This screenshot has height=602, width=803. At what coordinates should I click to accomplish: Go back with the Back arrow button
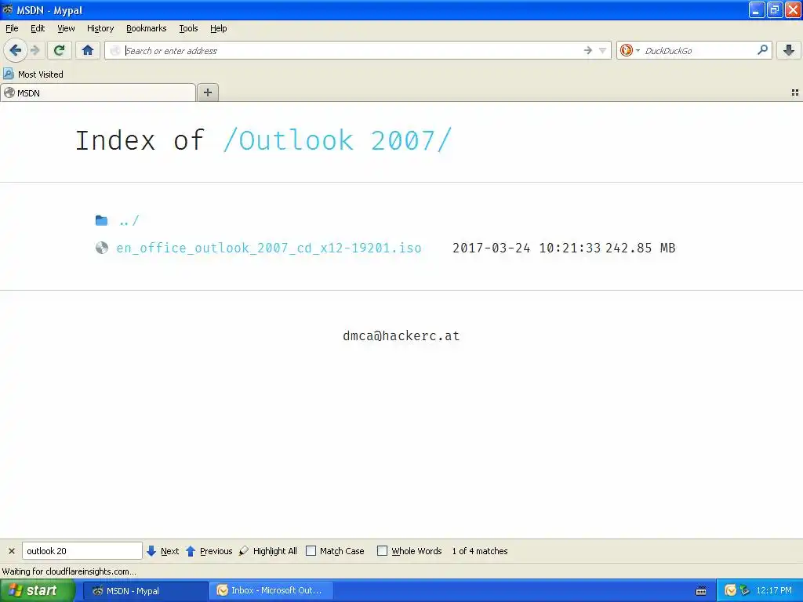(x=16, y=50)
